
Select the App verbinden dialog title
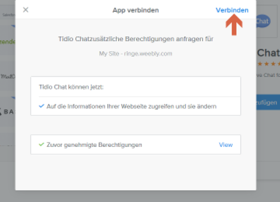coord(136,10)
